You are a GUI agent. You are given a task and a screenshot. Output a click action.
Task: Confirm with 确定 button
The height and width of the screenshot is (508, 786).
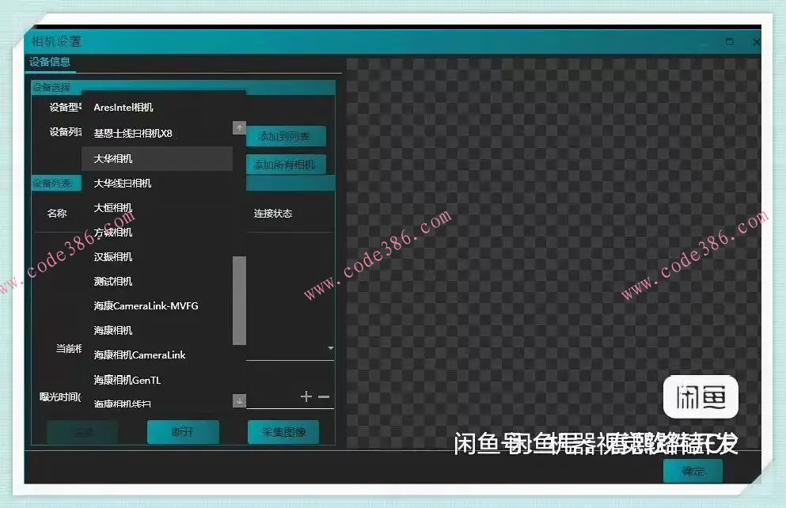point(693,471)
